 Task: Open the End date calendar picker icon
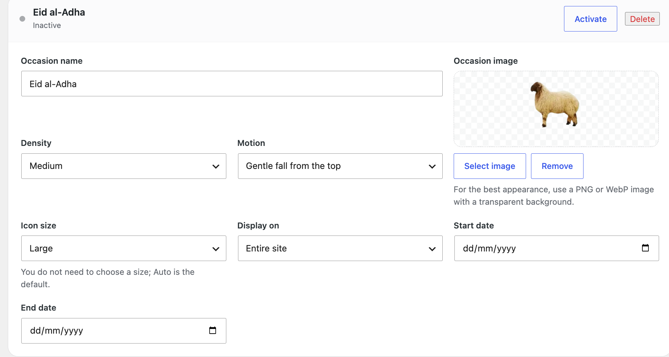[x=212, y=330]
